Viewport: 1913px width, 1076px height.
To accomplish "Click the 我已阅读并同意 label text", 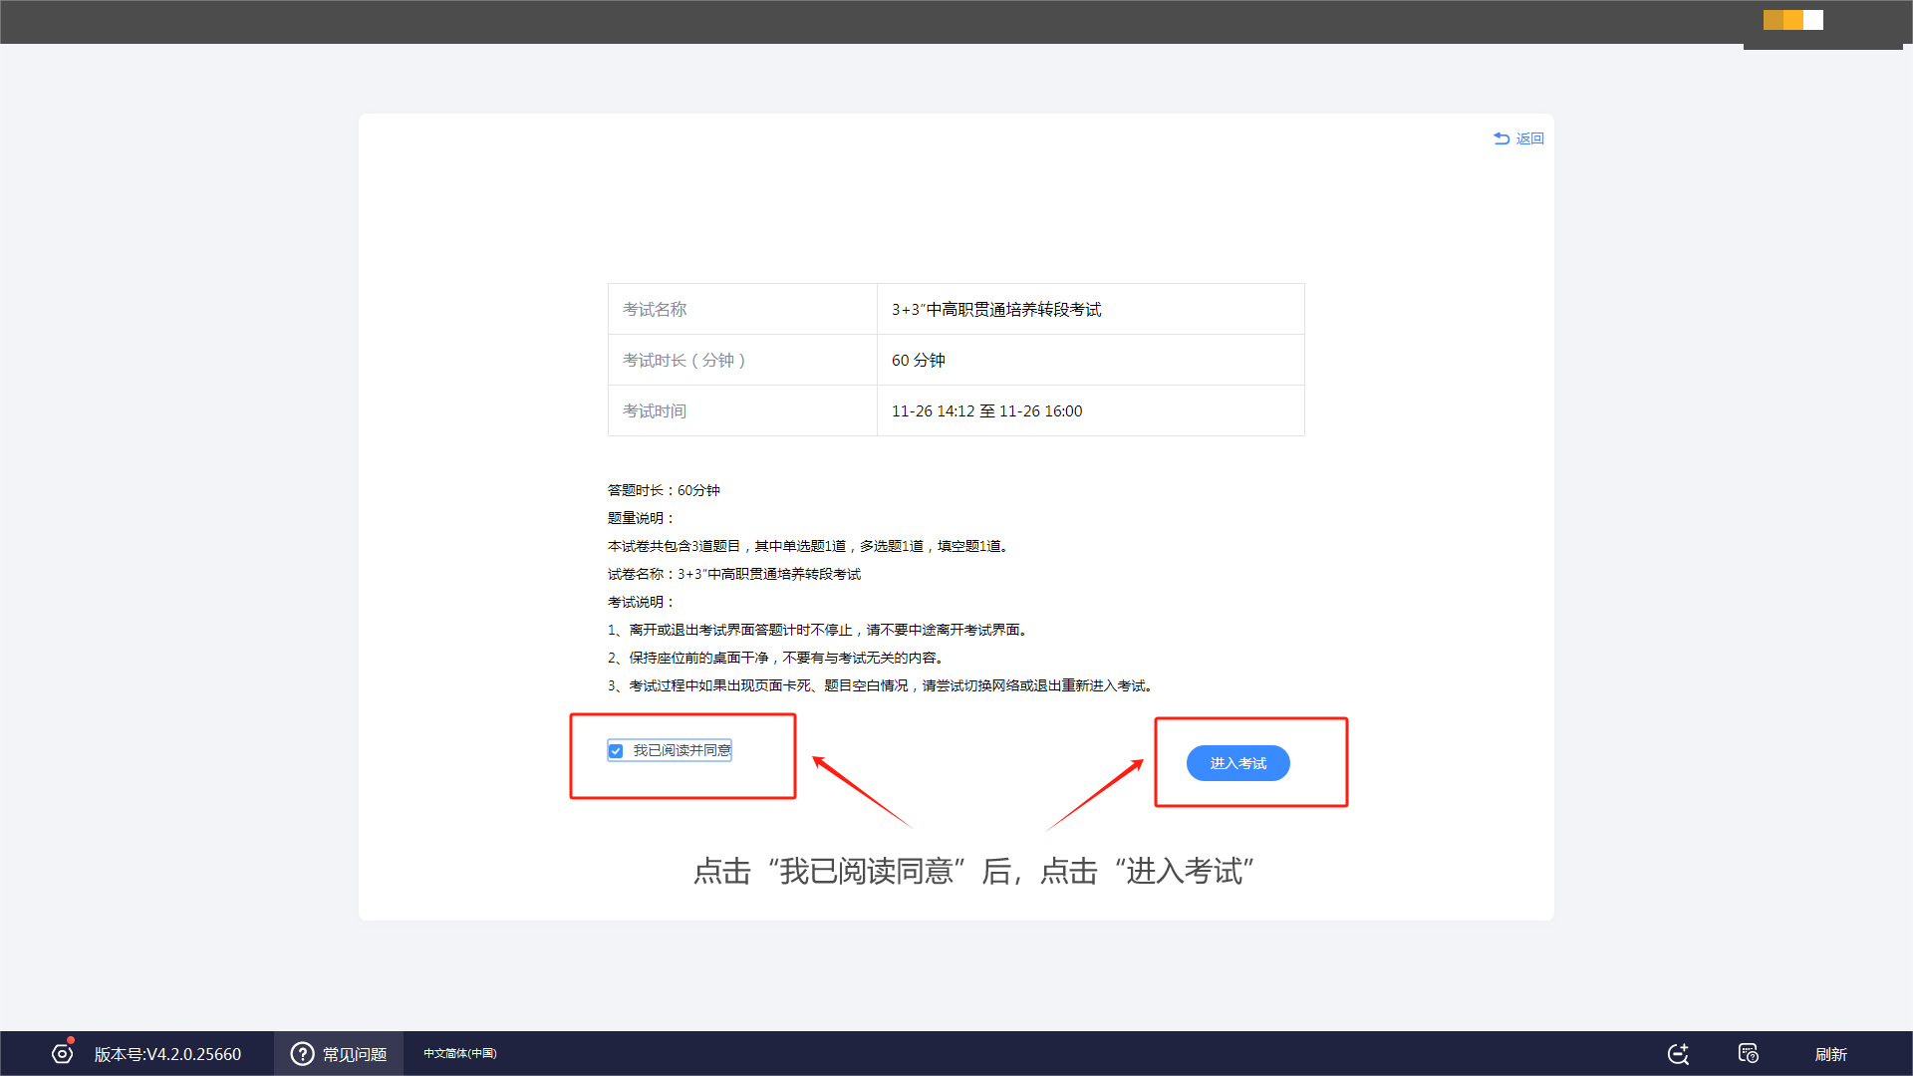I will click(682, 750).
